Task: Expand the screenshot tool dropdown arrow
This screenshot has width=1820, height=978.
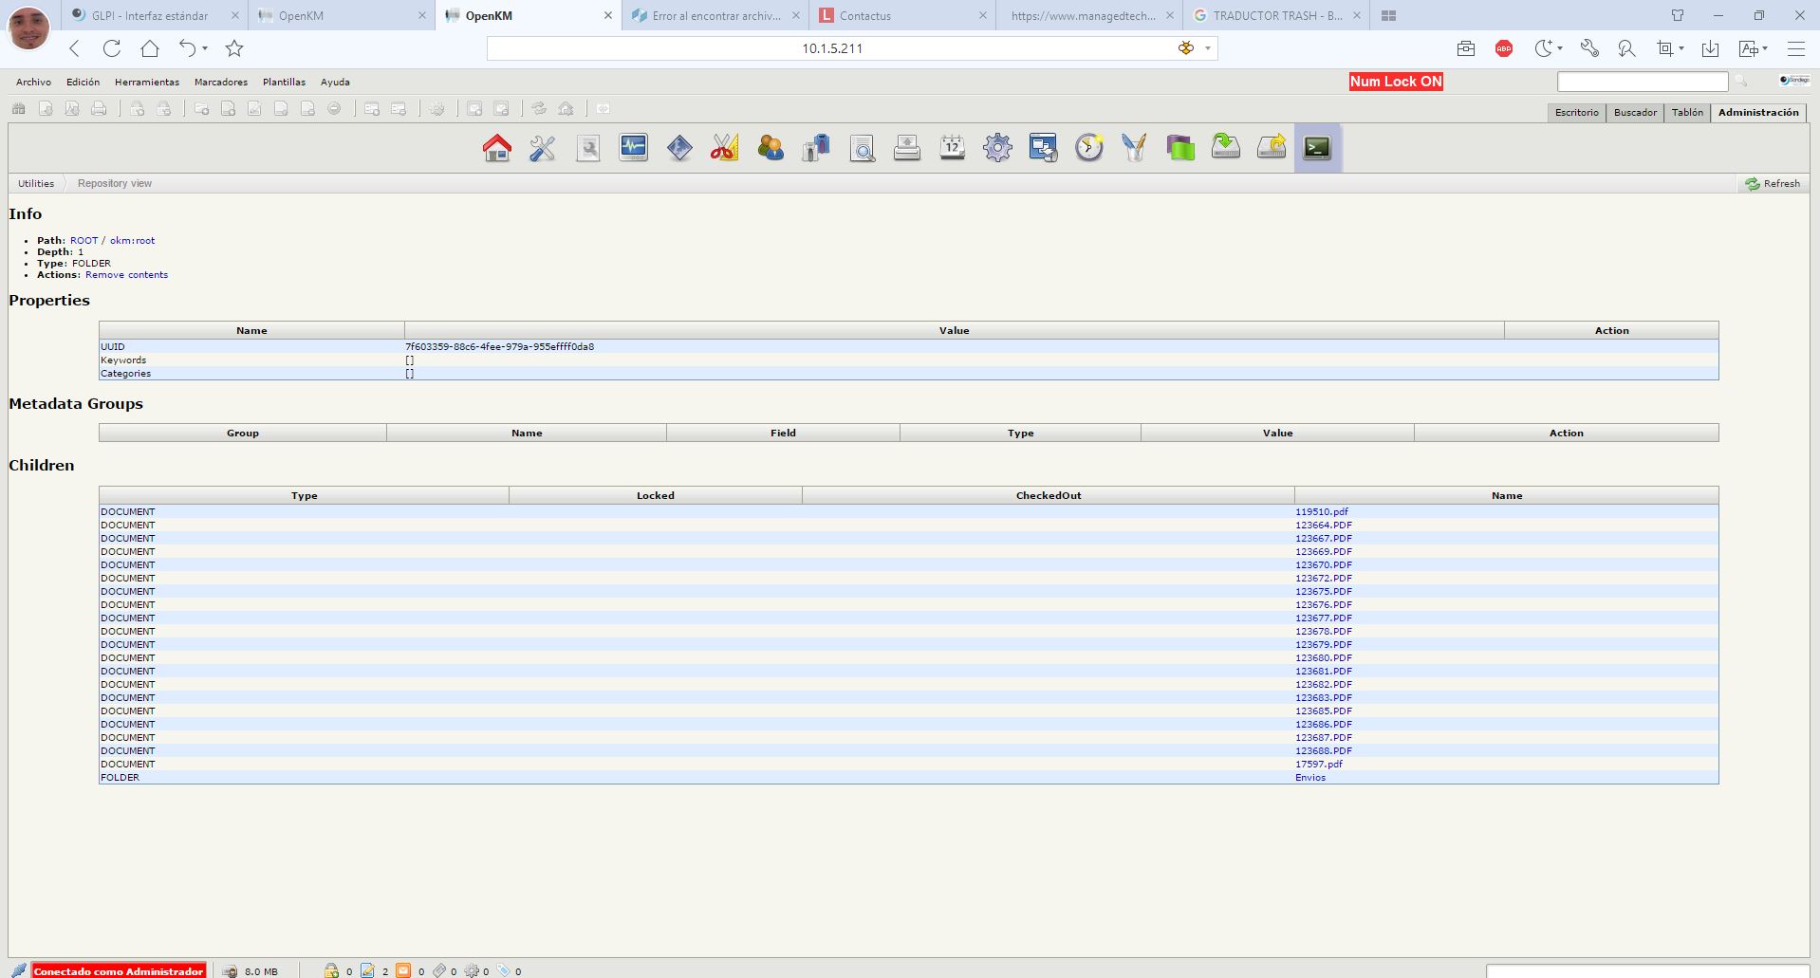Action: 1680,48
